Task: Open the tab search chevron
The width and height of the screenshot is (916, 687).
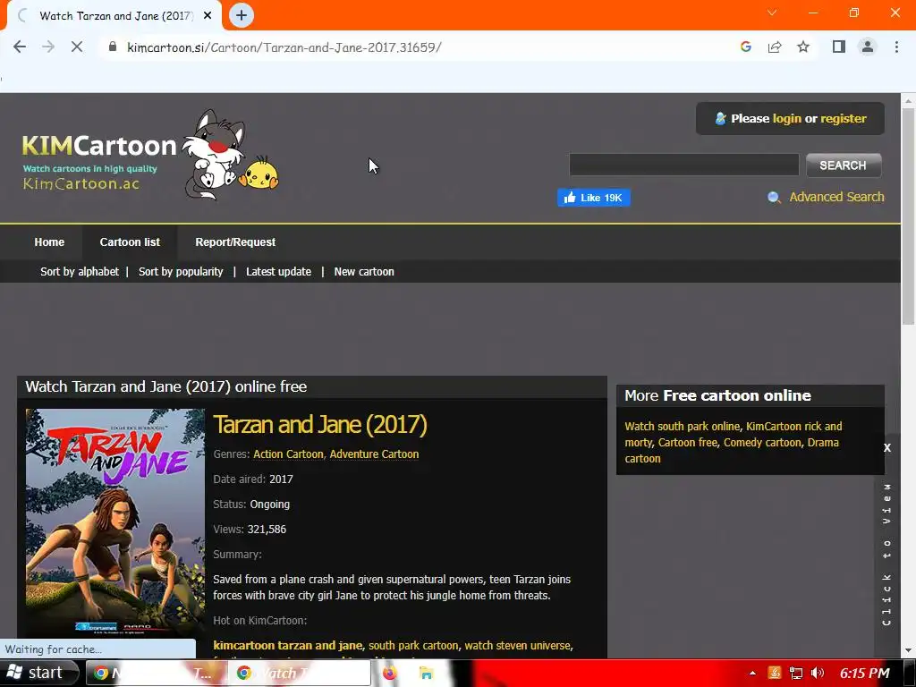Action: tap(772, 13)
